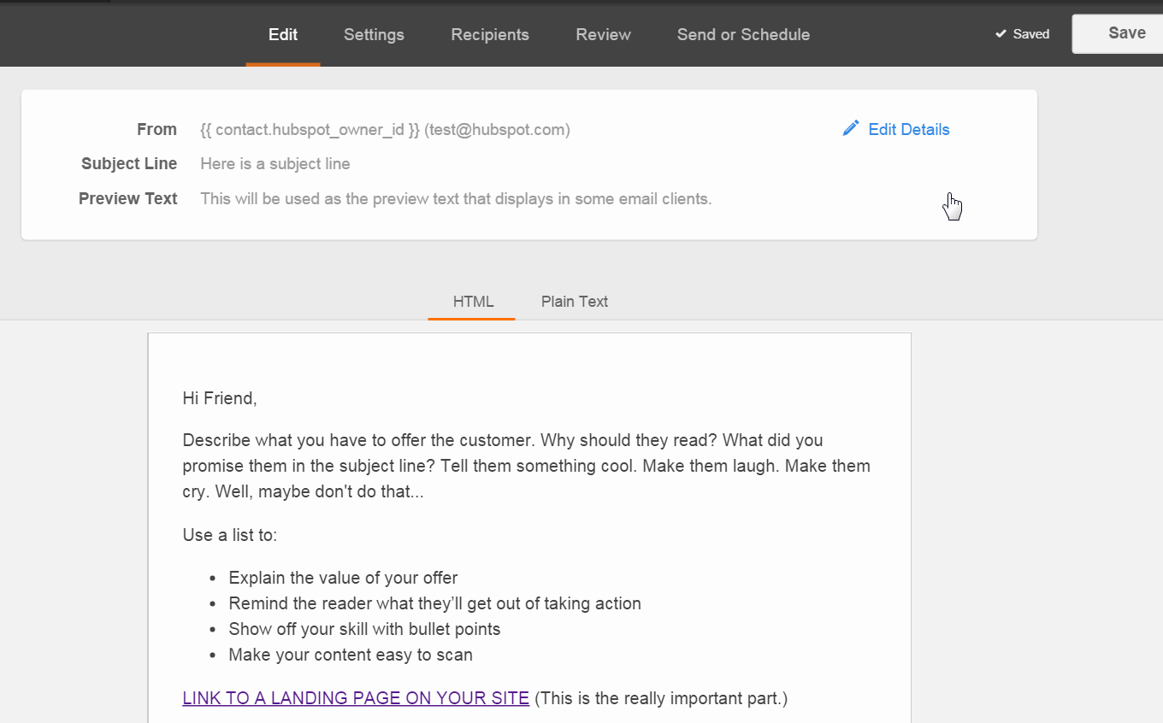Open the Recipients tab
The height and width of the screenshot is (723, 1163).
(490, 34)
